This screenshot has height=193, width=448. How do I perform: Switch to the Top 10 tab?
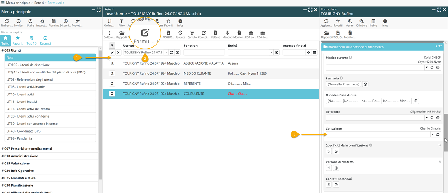[x=32, y=40]
